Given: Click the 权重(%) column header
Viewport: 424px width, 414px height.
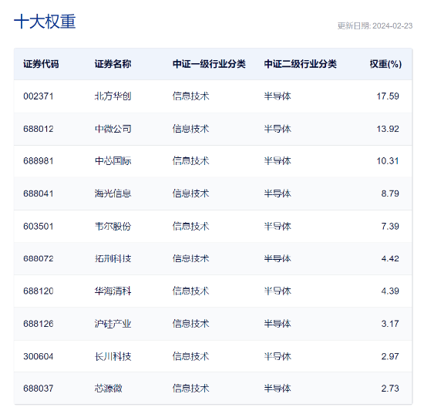Looking at the screenshot, I should 385,64.
